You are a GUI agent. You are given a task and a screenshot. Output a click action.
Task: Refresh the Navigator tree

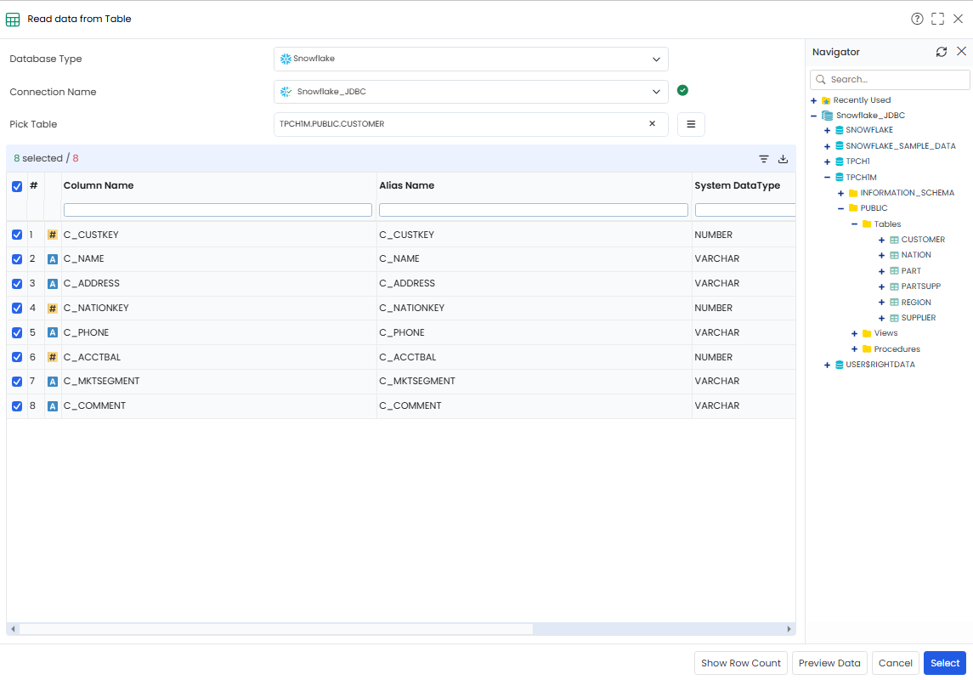click(942, 52)
